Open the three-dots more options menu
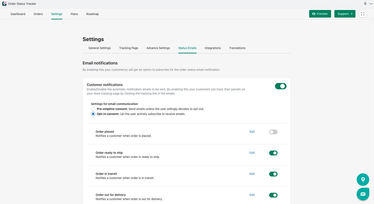Image resolution: width=374 pixels, height=204 pixels. pos(371,4)
